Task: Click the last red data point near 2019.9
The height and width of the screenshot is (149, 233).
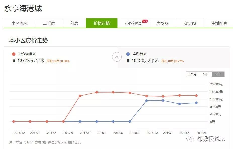Action: 196,95
